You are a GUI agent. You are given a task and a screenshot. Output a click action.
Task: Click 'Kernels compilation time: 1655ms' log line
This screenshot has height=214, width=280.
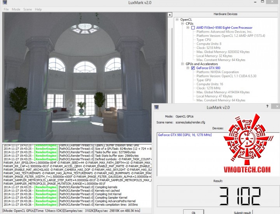[70, 205]
